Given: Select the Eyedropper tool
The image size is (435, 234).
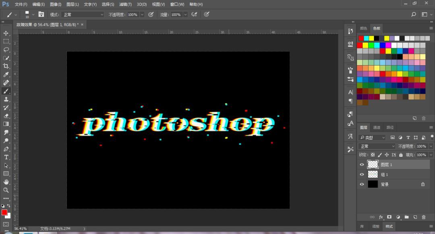Looking at the screenshot, I should [x=6, y=74].
